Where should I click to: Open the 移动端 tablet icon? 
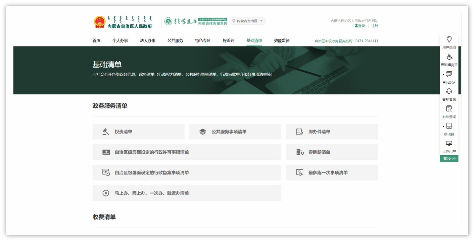click(449, 126)
